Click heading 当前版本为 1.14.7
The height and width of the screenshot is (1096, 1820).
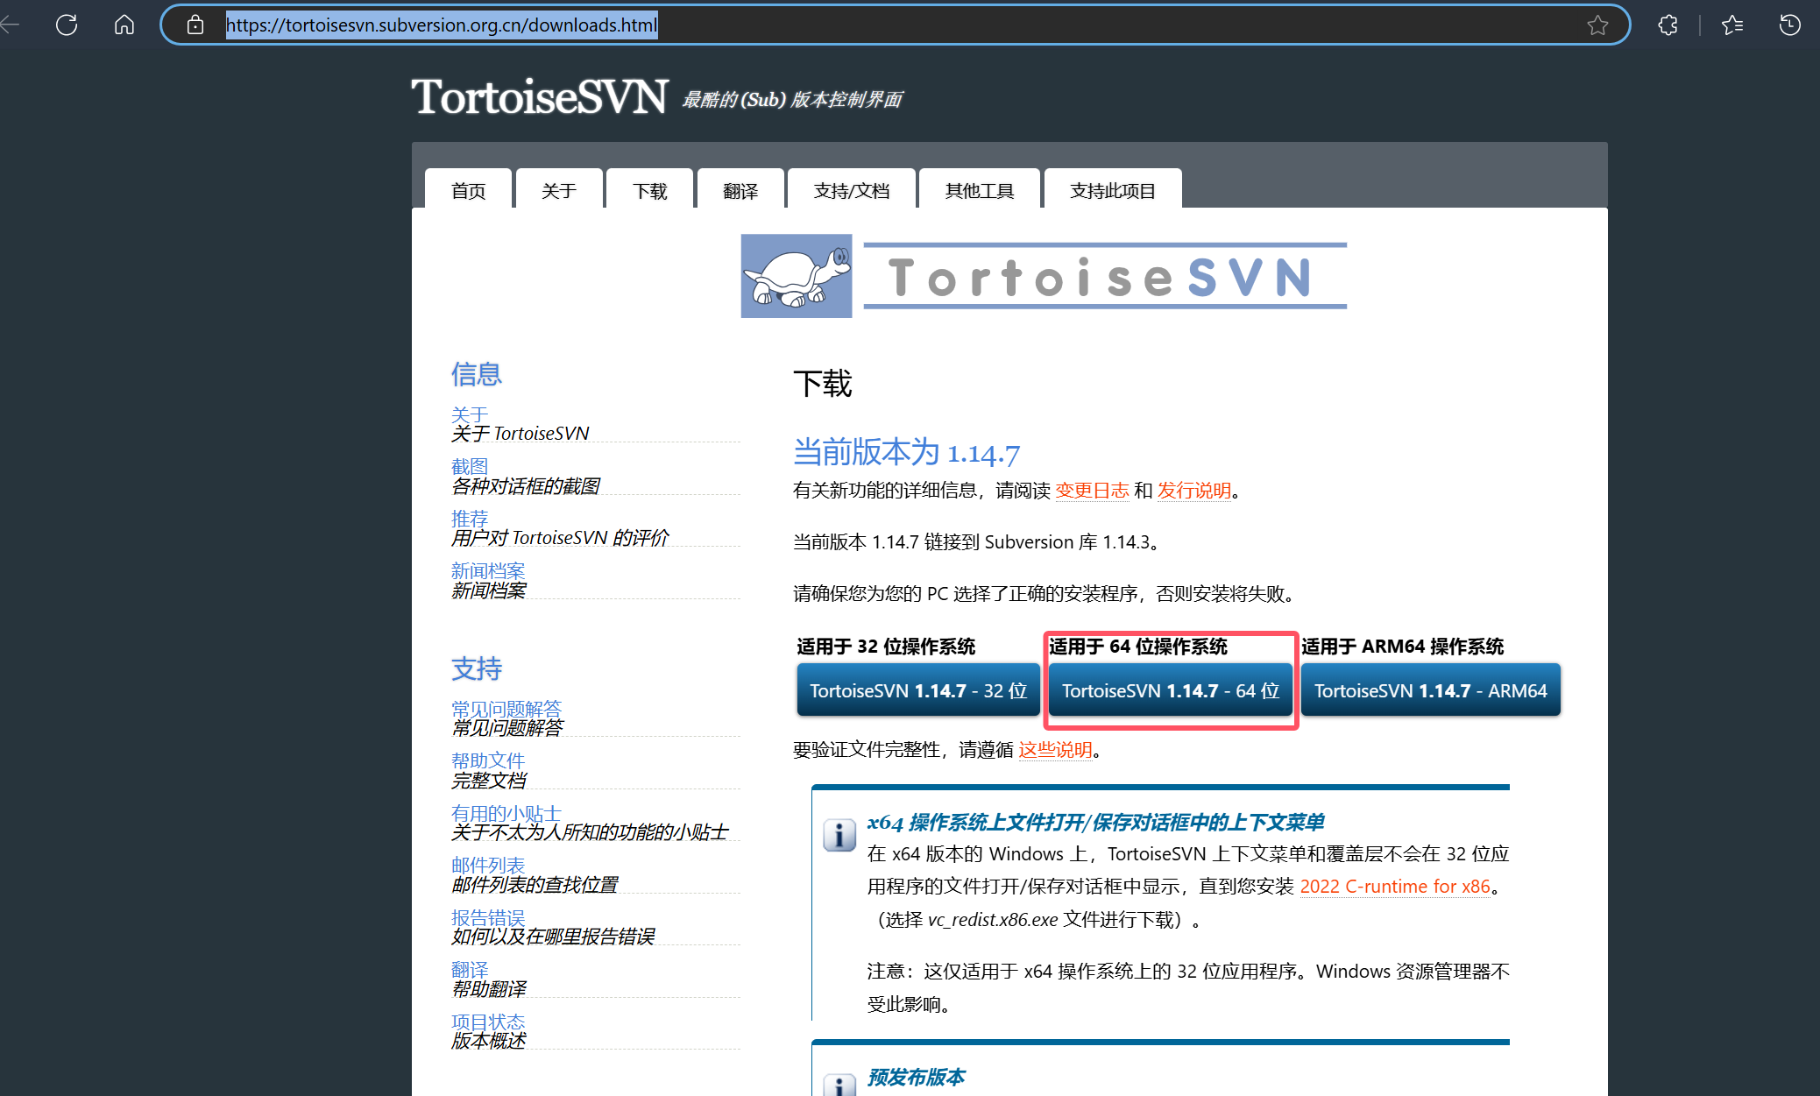click(906, 452)
